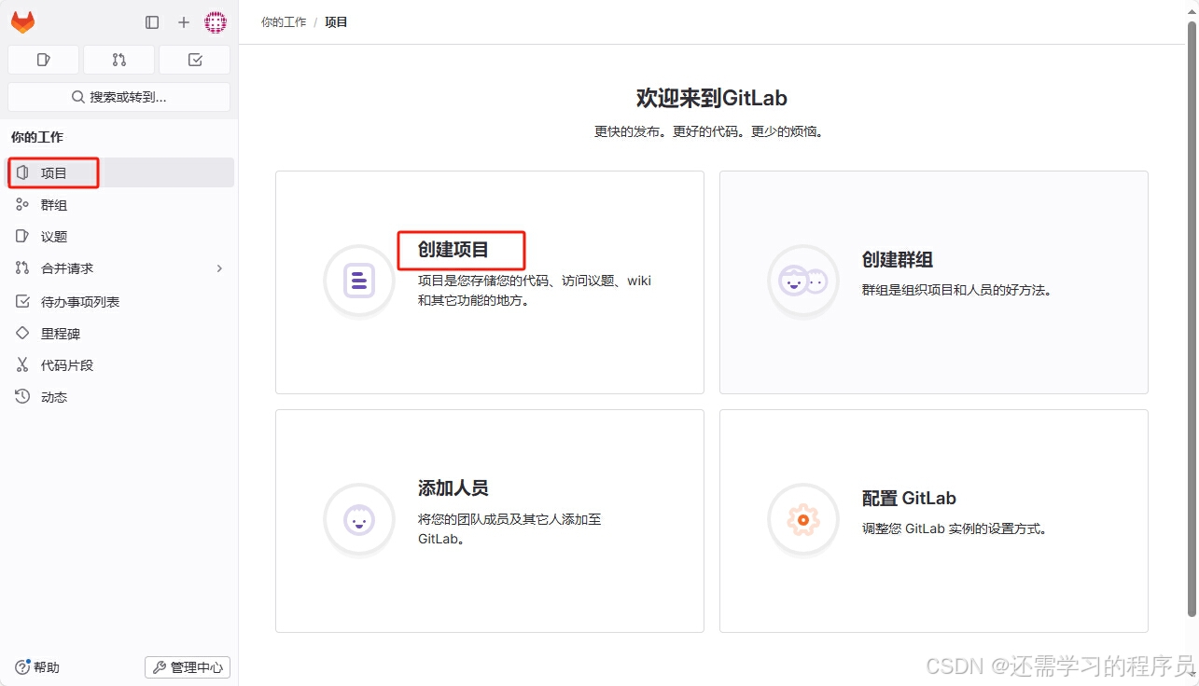Click the 项目 sidebar icon
Viewport: 1199px width, 686px height.
tap(22, 172)
